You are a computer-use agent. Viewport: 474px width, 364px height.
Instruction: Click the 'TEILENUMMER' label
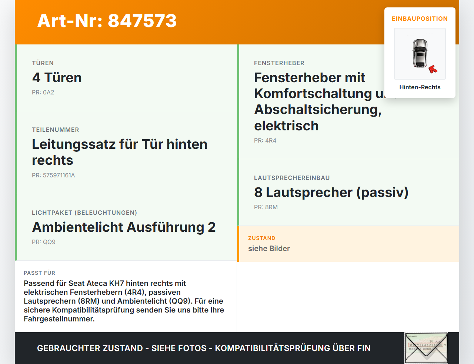(56, 130)
